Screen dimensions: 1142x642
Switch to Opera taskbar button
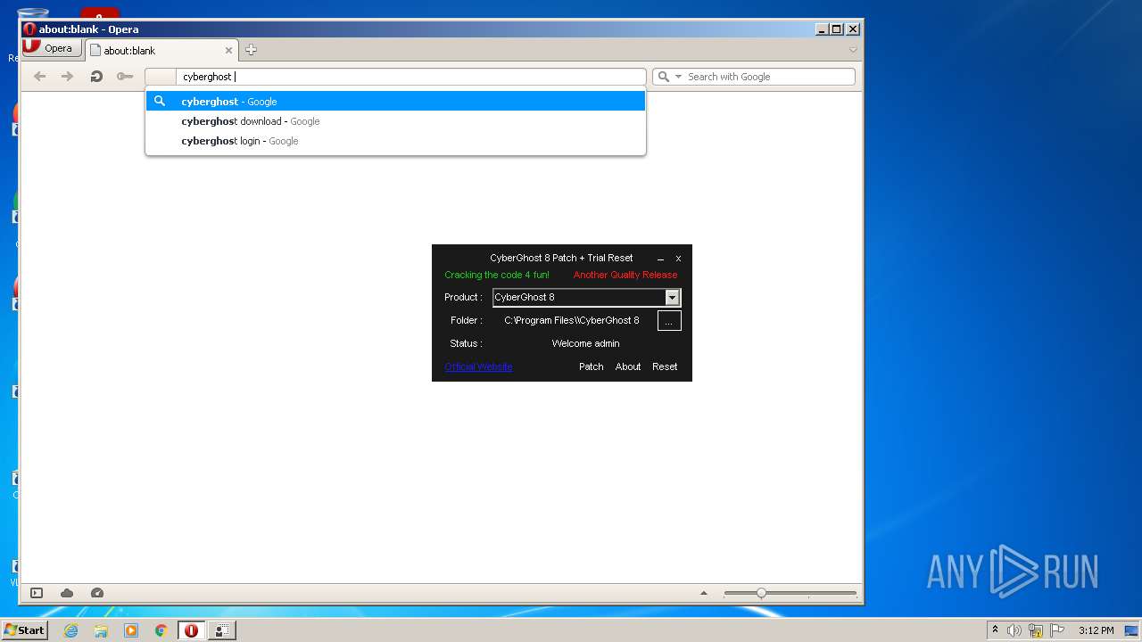[191, 630]
